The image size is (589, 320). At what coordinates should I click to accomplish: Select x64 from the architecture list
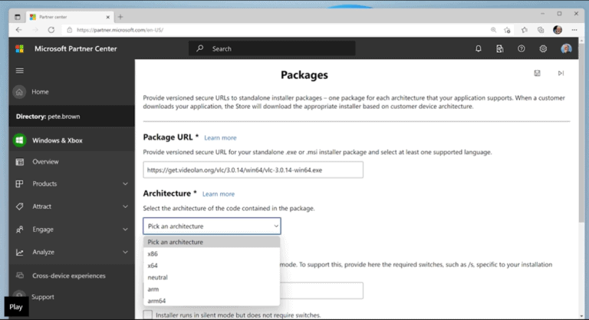click(x=212, y=266)
